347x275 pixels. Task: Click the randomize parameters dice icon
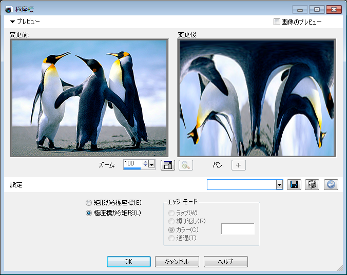point(312,184)
